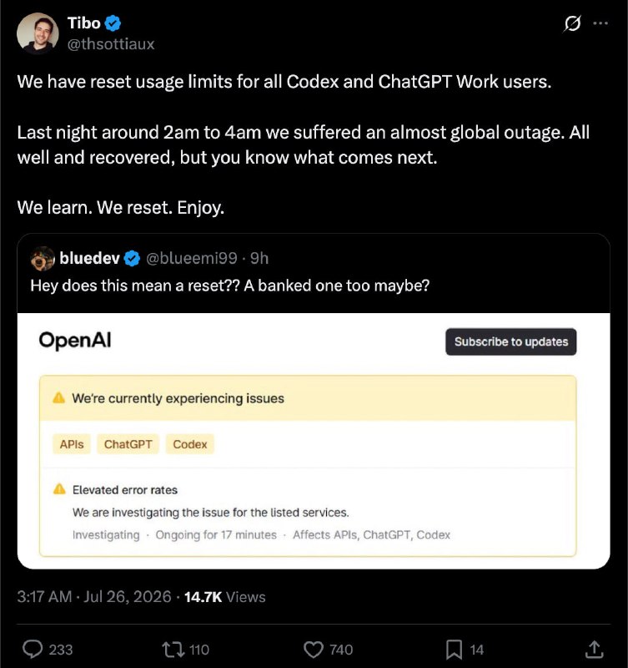Viewport: 628px width, 668px height.
Task: Click the 14.7K Views count
Action: (x=224, y=597)
